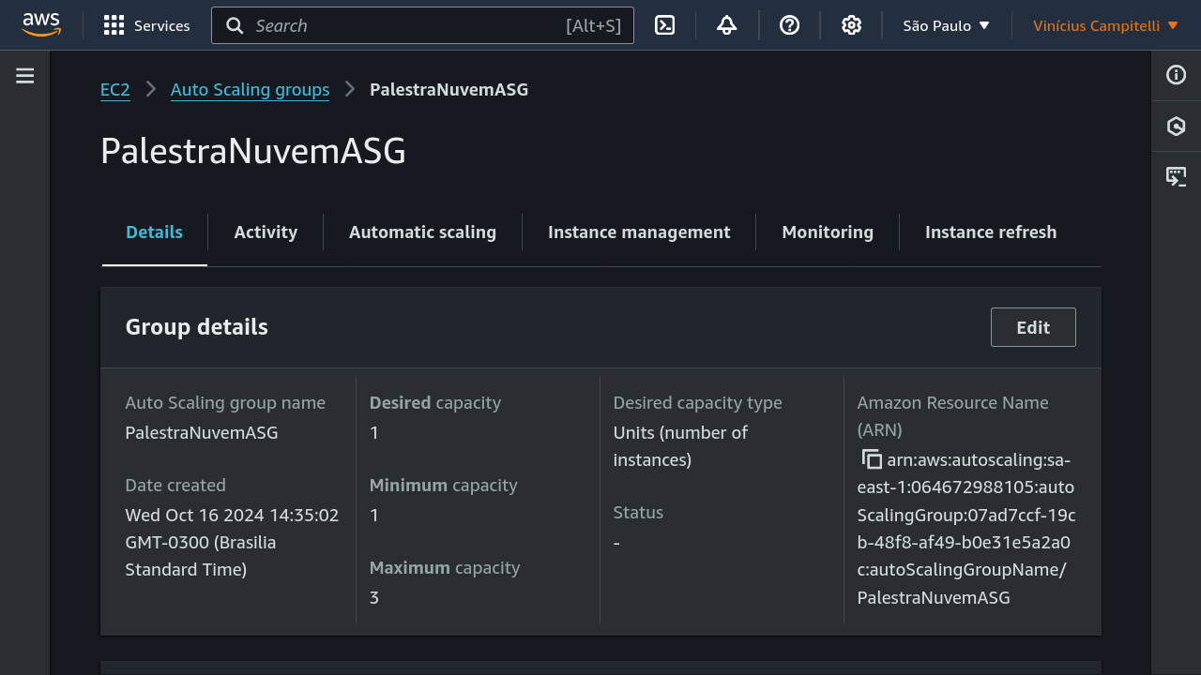Open the Monitoring tab

828,232
